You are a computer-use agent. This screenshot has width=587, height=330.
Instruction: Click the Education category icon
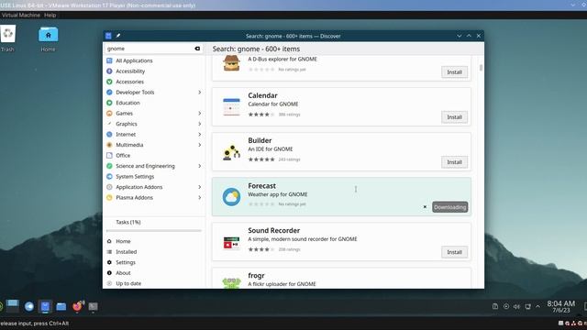pyautogui.click(x=109, y=103)
